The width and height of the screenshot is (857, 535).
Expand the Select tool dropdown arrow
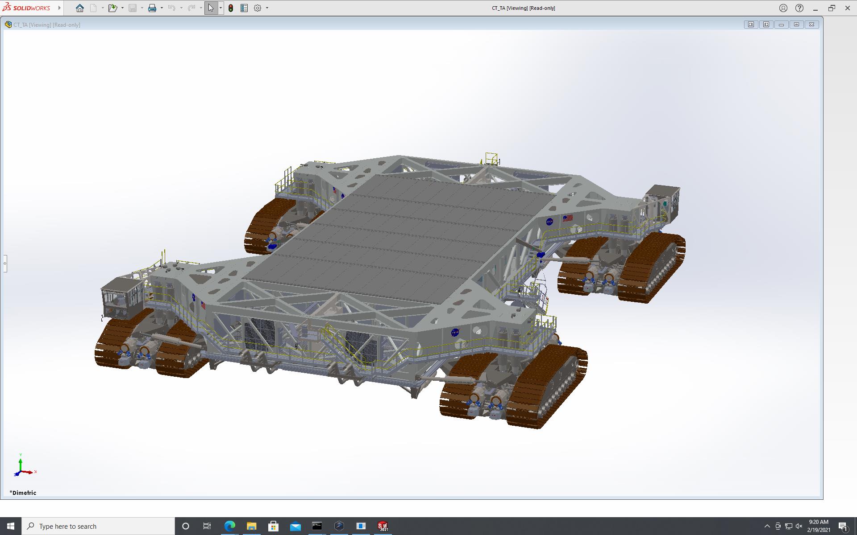coord(220,8)
